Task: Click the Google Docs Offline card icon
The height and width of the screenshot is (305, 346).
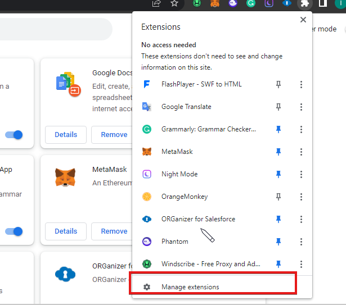Action: click(69, 84)
